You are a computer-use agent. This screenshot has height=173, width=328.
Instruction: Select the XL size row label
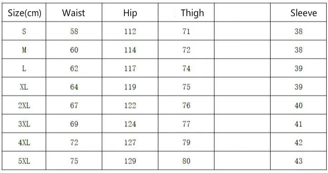[x=24, y=87]
